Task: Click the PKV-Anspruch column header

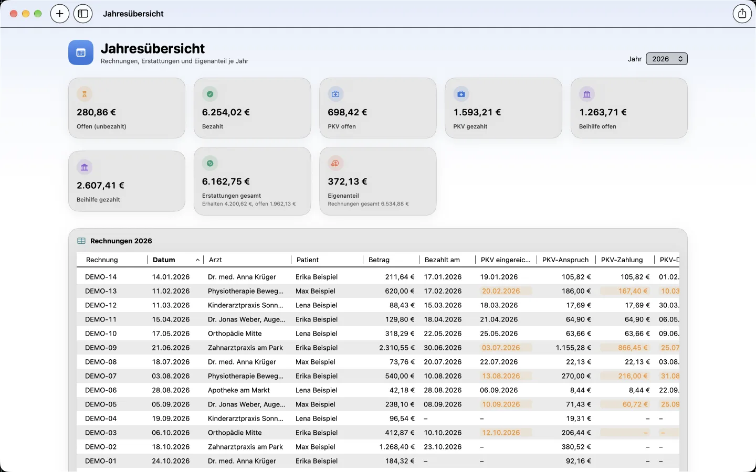Action: (x=565, y=260)
